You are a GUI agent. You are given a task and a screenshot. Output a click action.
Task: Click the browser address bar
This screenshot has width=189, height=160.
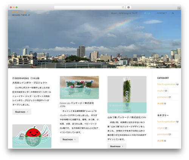click(90, 7)
